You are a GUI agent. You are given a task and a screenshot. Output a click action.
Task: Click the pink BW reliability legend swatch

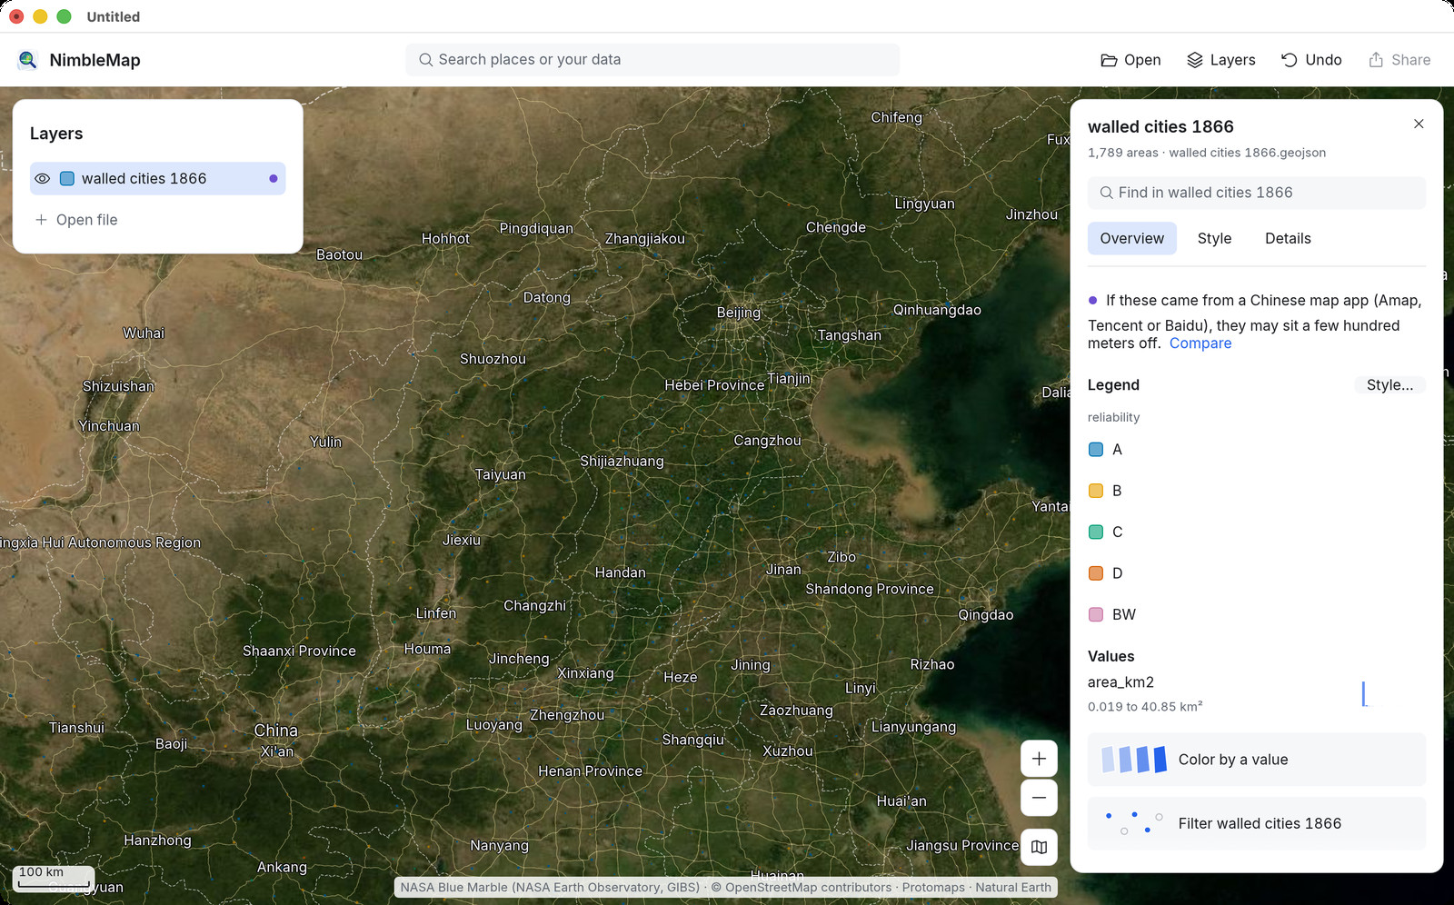(x=1096, y=615)
